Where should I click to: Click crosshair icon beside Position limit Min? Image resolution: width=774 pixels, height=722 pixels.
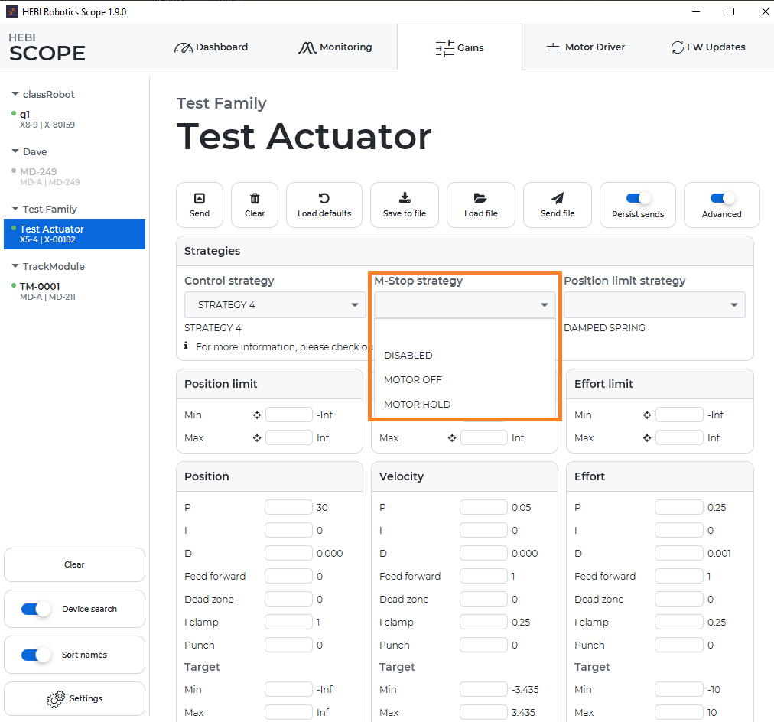click(x=257, y=415)
